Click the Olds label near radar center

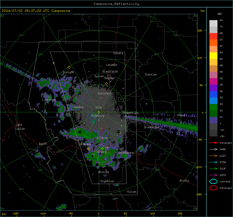pyautogui.click(x=99, y=108)
